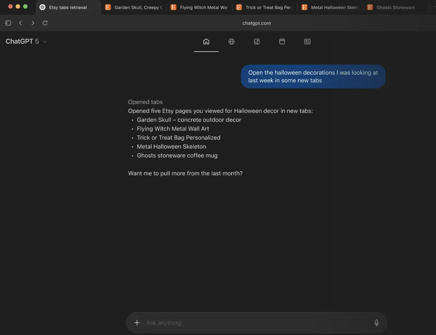Click the back navigation arrow
This screenshot has width=436, height=335.
20,23
